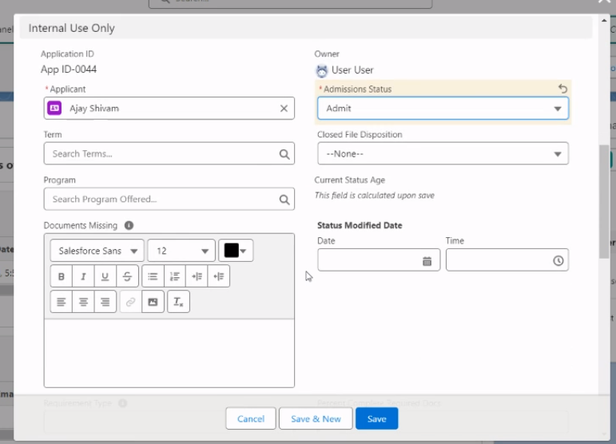The image size is (616, 444).
Task: Open the Salesforce Sans font dropdown
Action: click(97, 251)
